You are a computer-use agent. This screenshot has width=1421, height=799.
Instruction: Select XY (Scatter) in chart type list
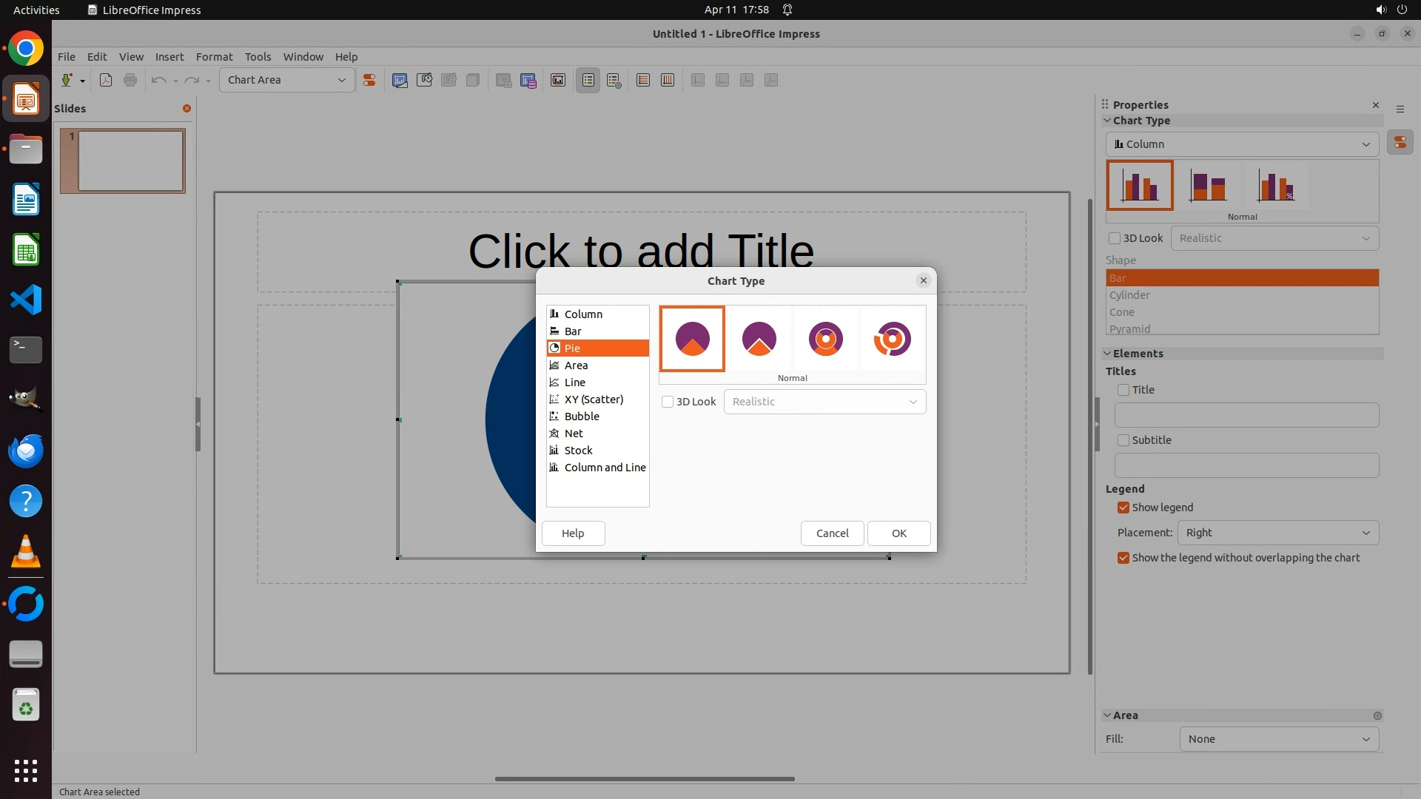594,399
